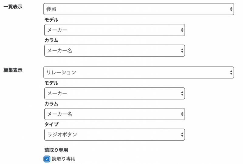Click the up/down arrows on the 参照 select
This screenshot has width=243, height=164.
[231, 9]
